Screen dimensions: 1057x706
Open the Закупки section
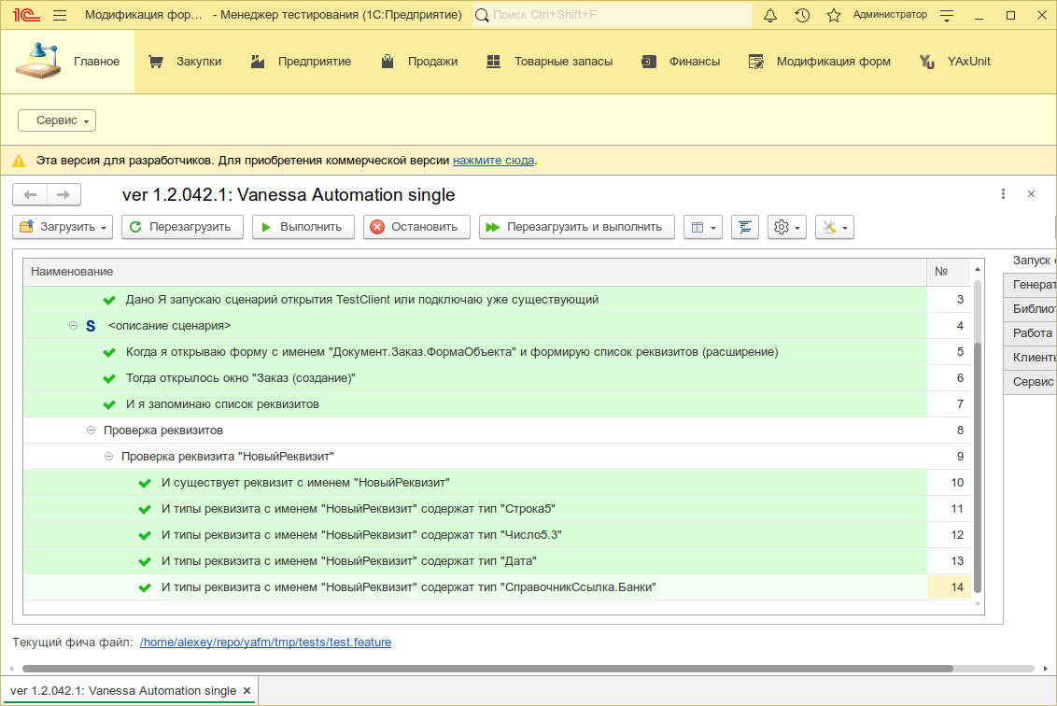click(x=185, y=62)
